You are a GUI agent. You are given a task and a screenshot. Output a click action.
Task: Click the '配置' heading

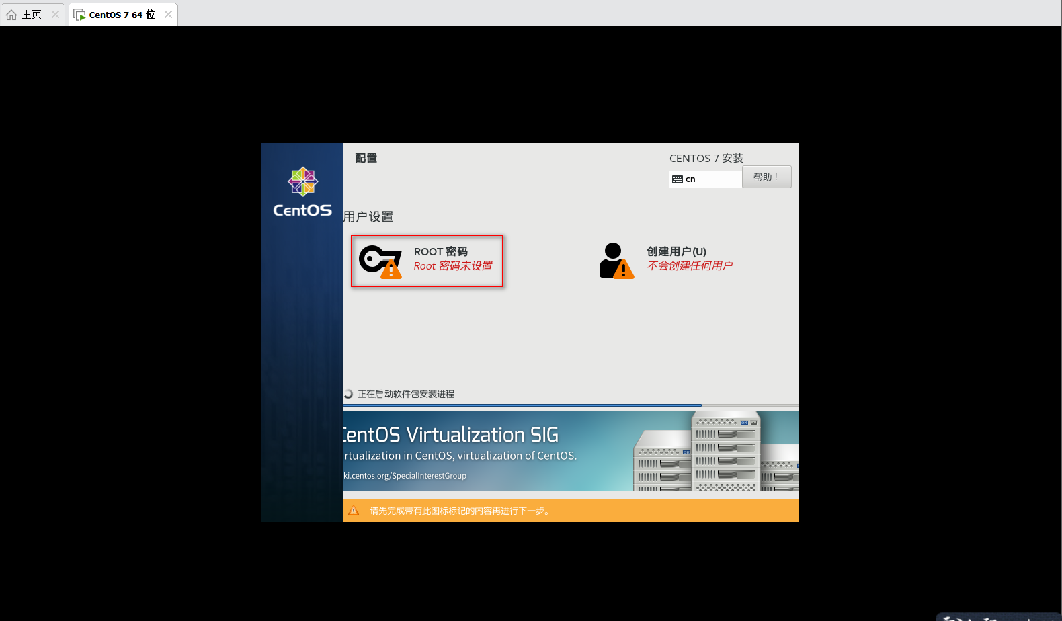point(366,158)
